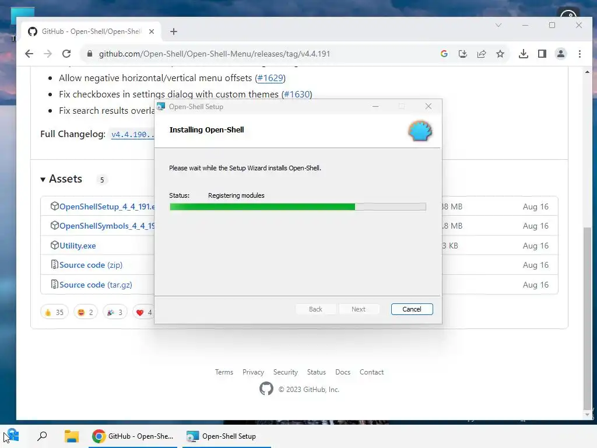Screen dimensions: 597x448
Task: Click the disabled Back button in Setup
Action: [315, 309]
